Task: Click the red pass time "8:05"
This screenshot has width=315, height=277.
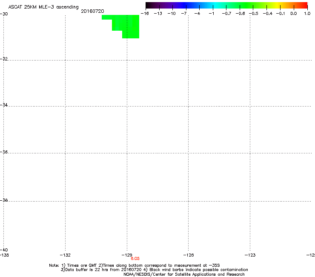Action: (135, 259)
